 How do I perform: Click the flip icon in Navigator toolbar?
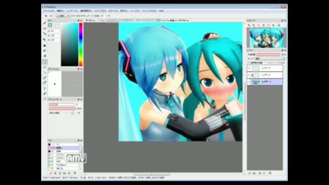click(x=279, y=25)
